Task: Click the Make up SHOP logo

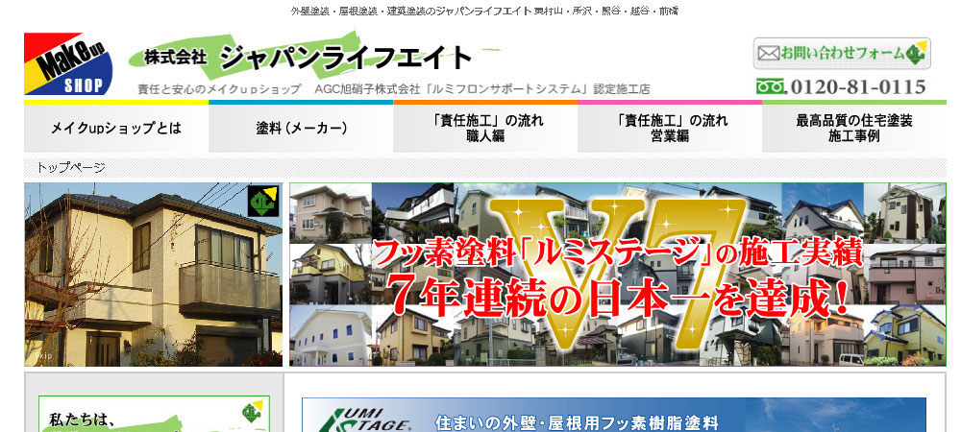Action: [x=68, y=63]
